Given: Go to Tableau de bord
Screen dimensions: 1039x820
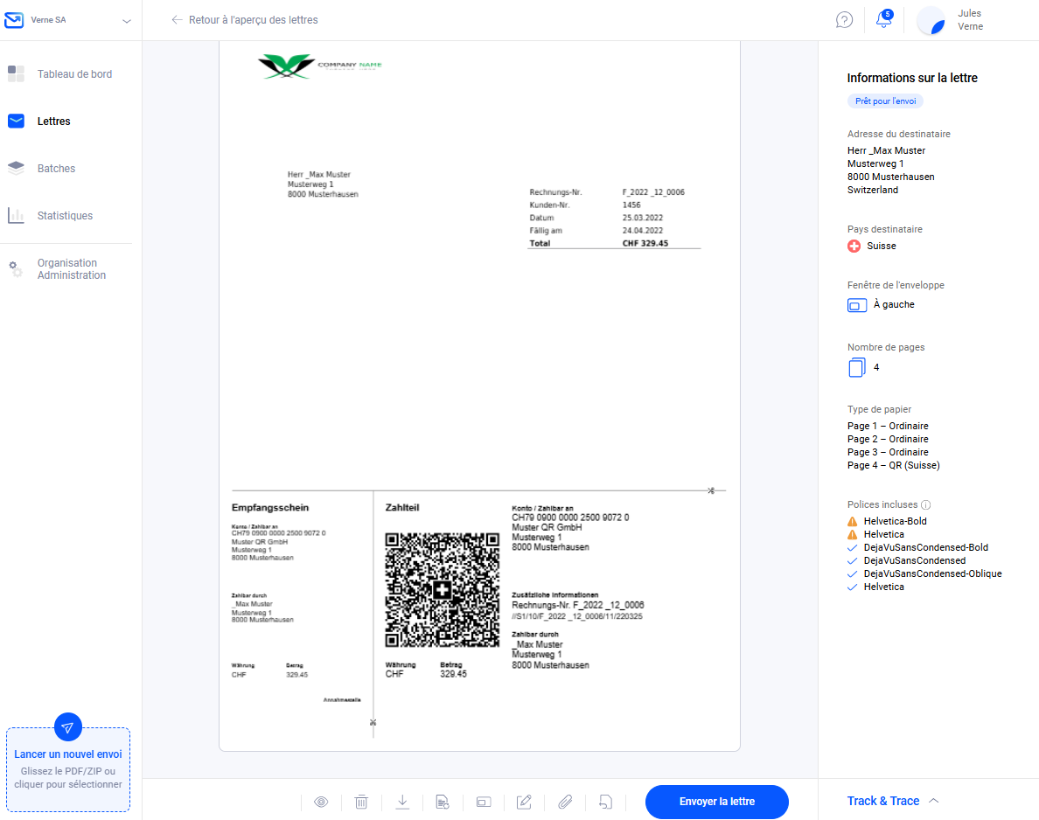Looking at the screenshot, I should (74, 74).
